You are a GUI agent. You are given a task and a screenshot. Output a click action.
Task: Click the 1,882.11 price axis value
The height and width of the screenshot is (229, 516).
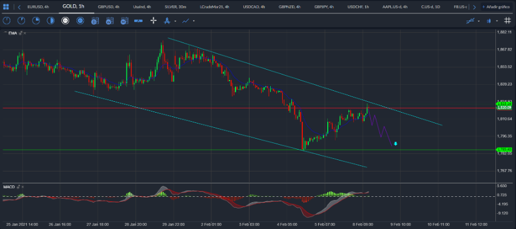point(504,32)
